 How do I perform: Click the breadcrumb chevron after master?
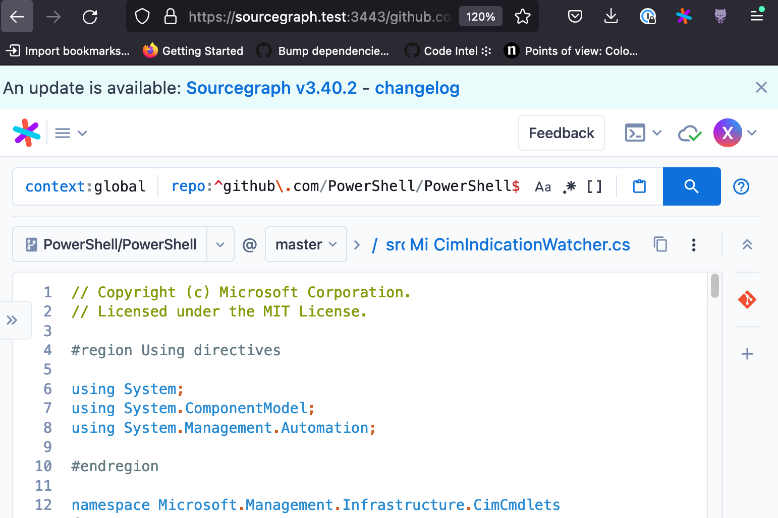point(357,244)
